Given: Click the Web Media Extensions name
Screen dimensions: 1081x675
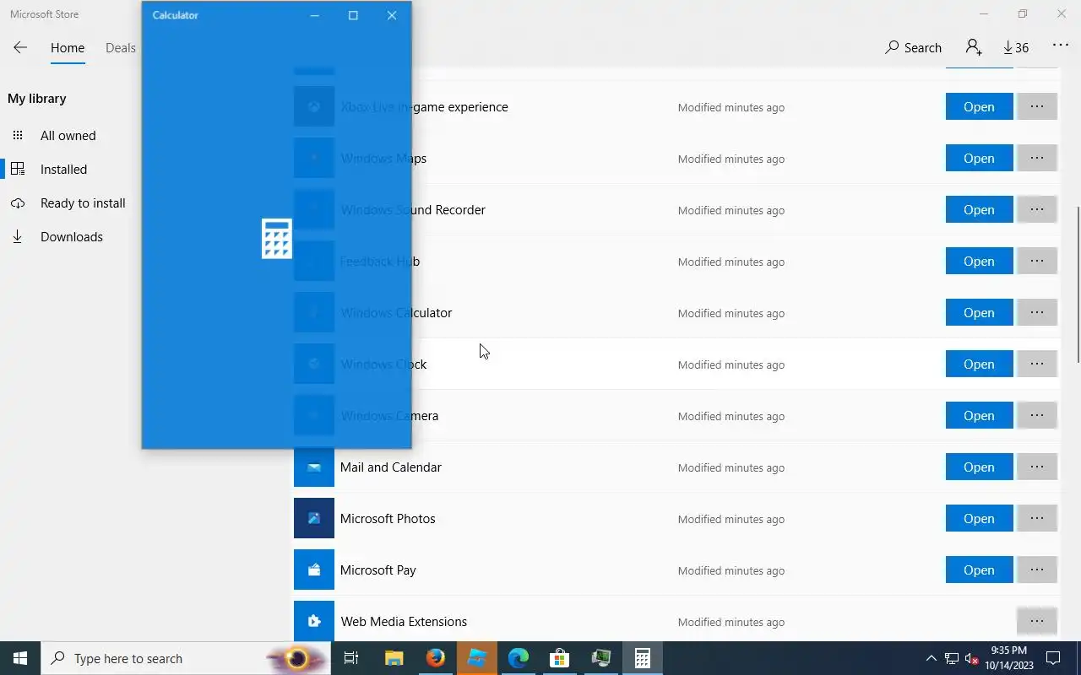Looking at the screenshot, I should pos(404,622).
